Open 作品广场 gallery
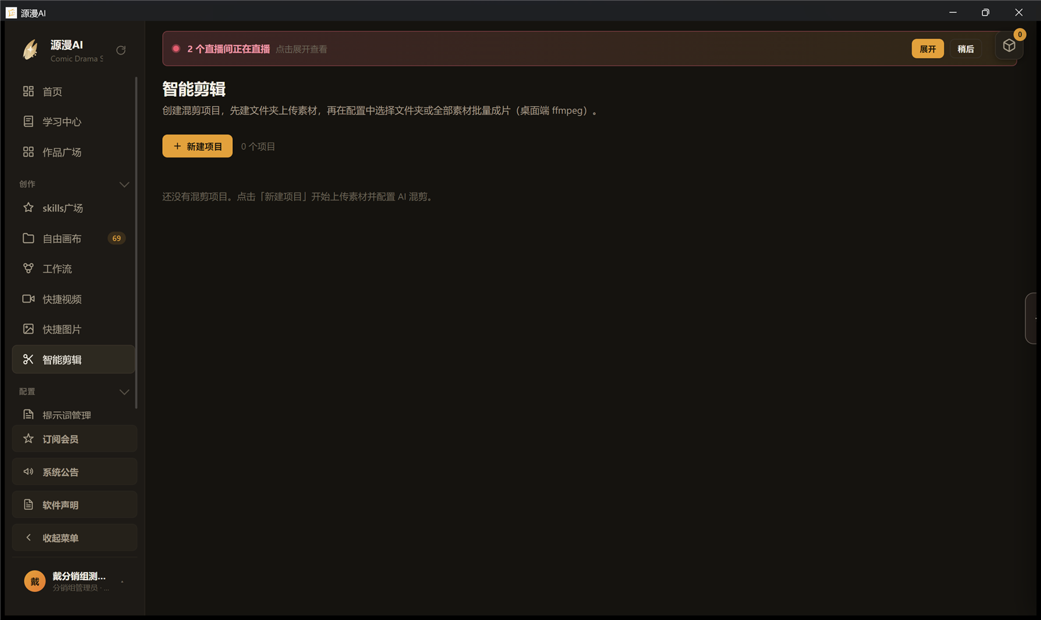The image size is (1041, 620). (74, 152)
